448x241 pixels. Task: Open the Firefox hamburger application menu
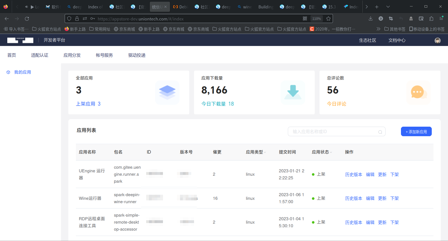(x=441, y=19)
